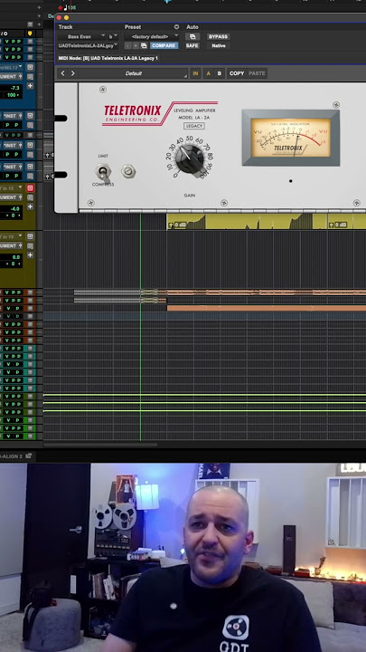Click the tempo marker 106 in the ruler
366x652 pixels.
pos(69,7)
